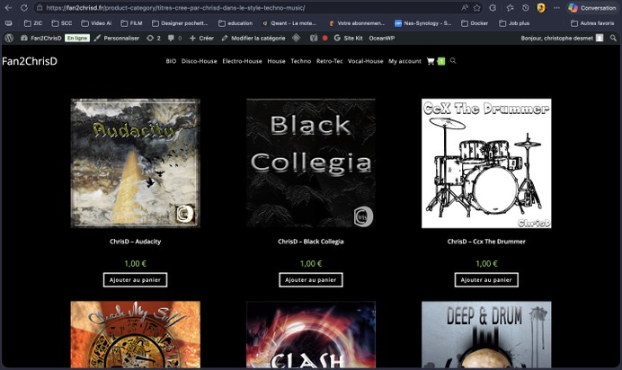
Task: Open the ZIC bookmarks folder
Action: 33,23
